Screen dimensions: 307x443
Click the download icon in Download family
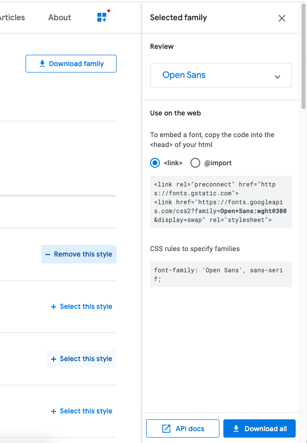click(42, 64)
